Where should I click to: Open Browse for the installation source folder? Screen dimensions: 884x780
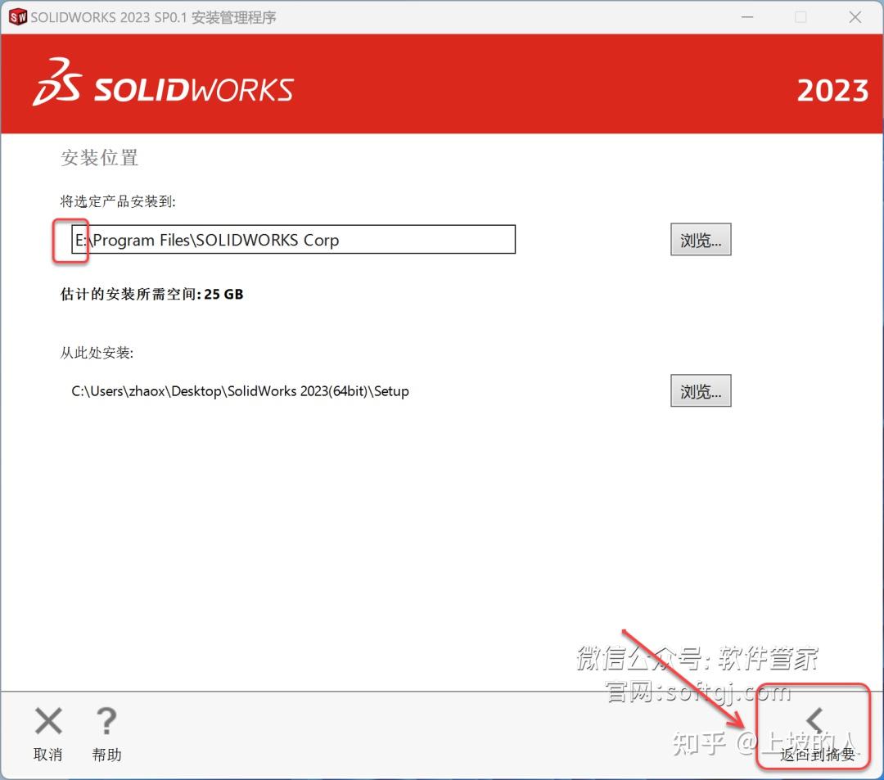[701, 390]
